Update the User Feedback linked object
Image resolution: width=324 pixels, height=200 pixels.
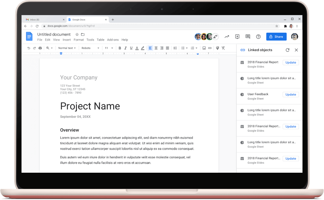tap(291, 94)
